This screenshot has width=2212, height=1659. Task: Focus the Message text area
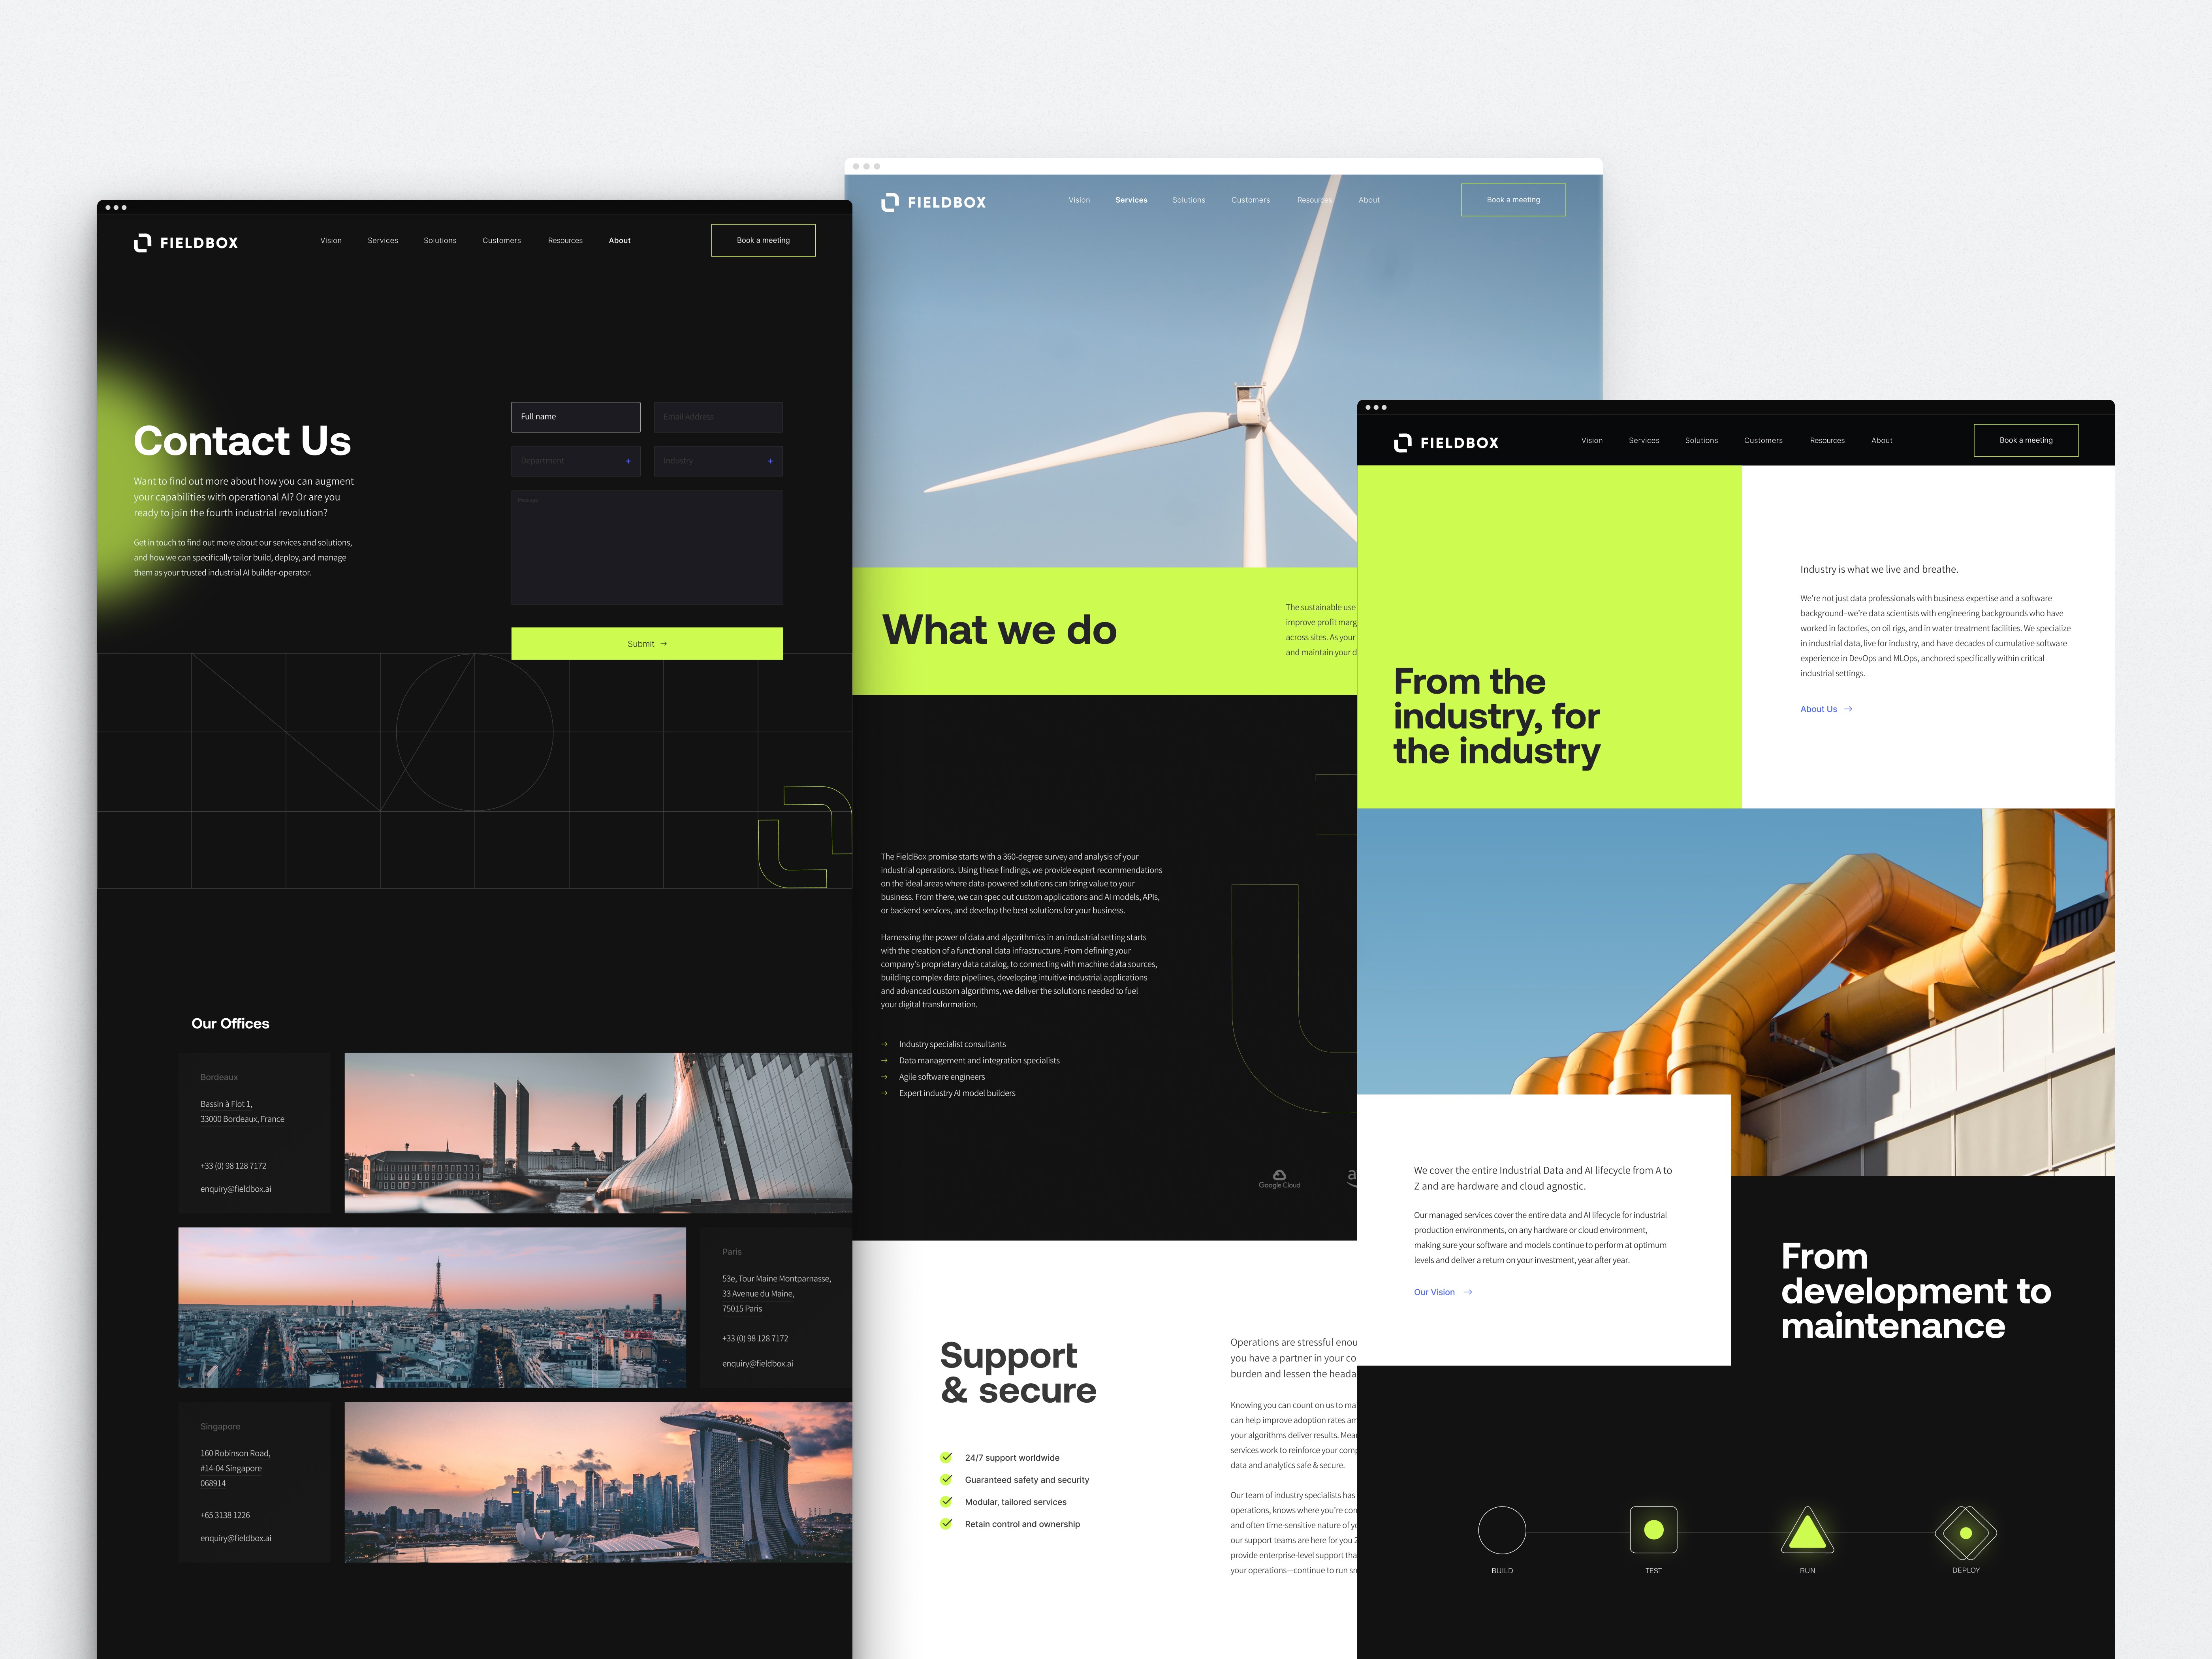pyautogui.click(x=647, y=548)
